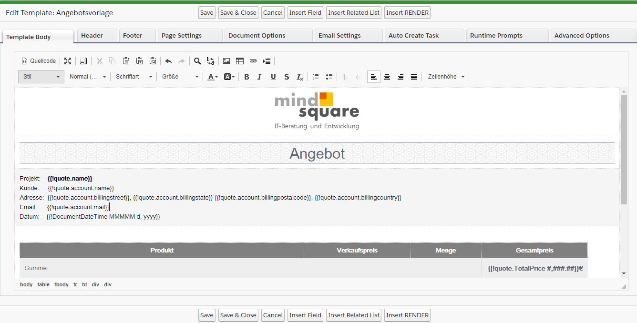Justify the paragraph text

click(414, 77)
